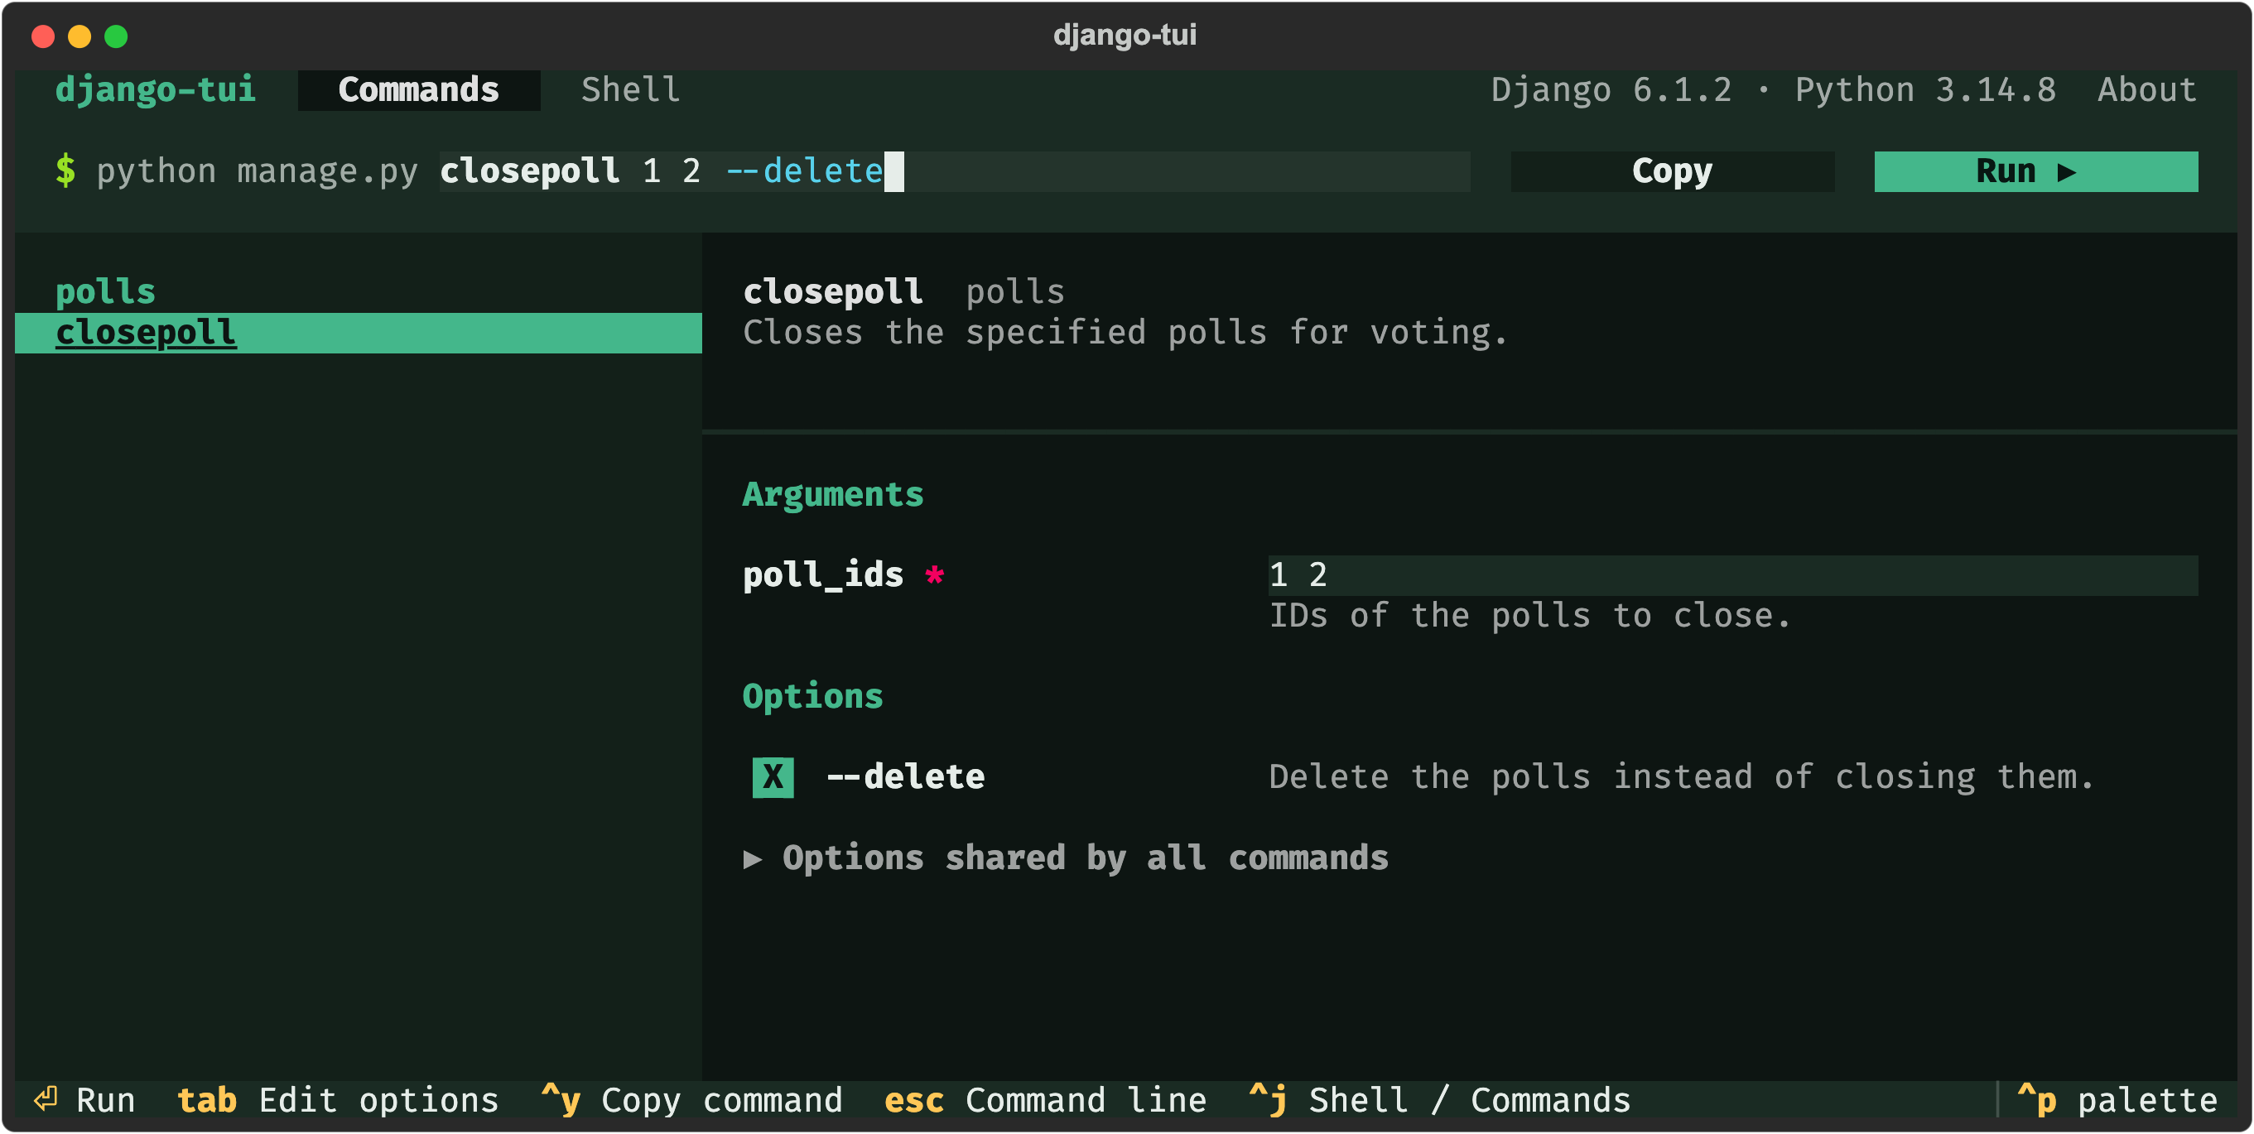The width and height of the screenshot is (2254, 1134).
Task: Click tab Edit options footer hint
Action: point(338,1100)
